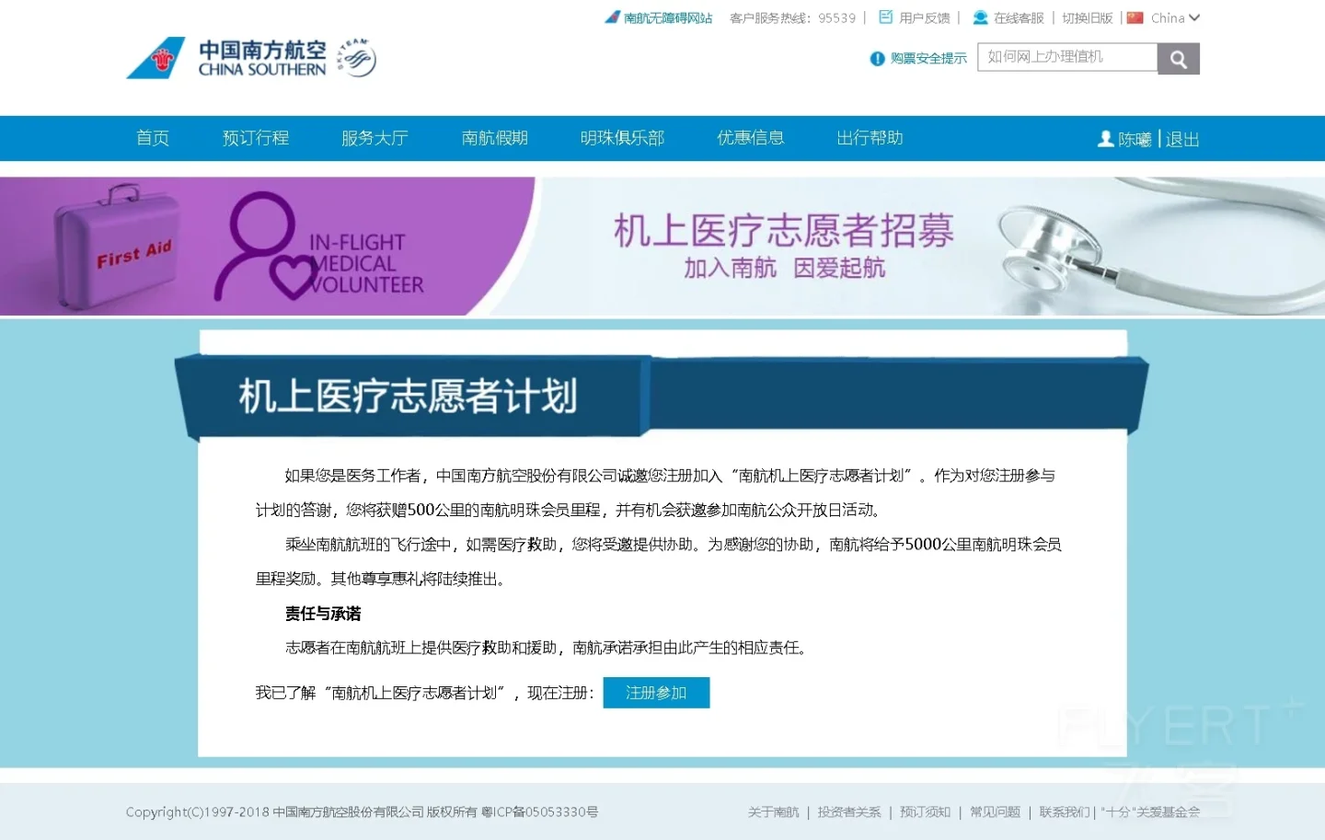Click the user profile icon beside 陈曦
Image resolution: width=1325 pixels, height=840 pixels.
click(x=1106, y=139)
